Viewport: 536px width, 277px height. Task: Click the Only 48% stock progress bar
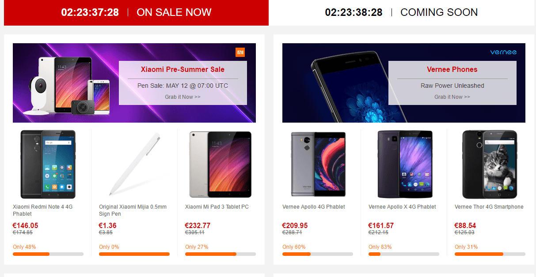[48, 254]
